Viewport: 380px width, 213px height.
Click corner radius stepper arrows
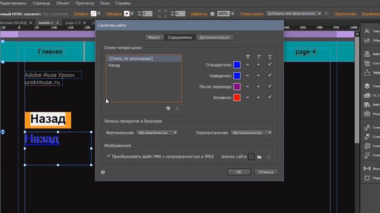pos(172,14)
